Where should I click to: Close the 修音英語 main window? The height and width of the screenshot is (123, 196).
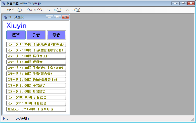(191, 3)
